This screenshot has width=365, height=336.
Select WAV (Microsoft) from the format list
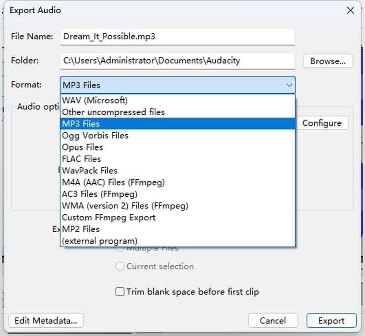[x=95, y=100]
